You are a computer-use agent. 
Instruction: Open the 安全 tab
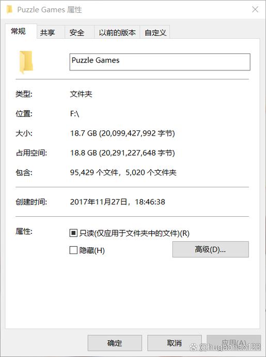[80, 32]
